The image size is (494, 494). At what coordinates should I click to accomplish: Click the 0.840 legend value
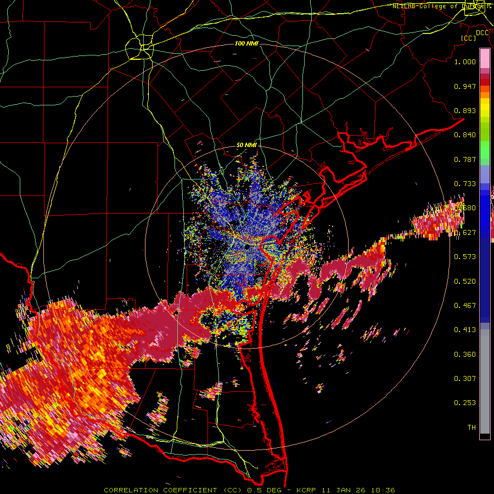point(465,135)
